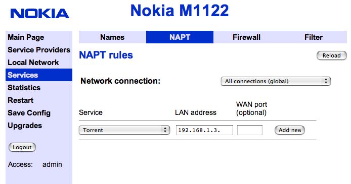The image size is (351, 184).
Task: View Statistics page
Action: (x=24, y=88)
